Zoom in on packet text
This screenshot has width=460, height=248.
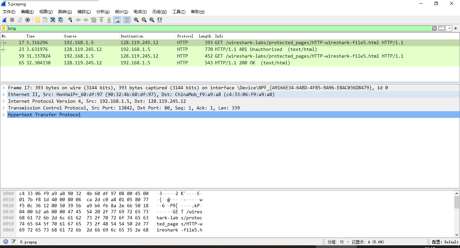click(136, 20)
